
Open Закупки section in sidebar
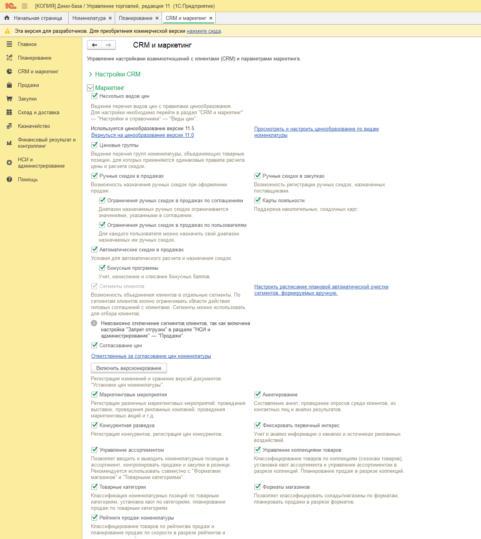(27, 99)
